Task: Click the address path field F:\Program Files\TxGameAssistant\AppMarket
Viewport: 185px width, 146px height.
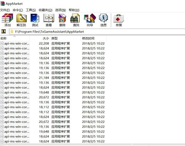Action: coord(97,32)
